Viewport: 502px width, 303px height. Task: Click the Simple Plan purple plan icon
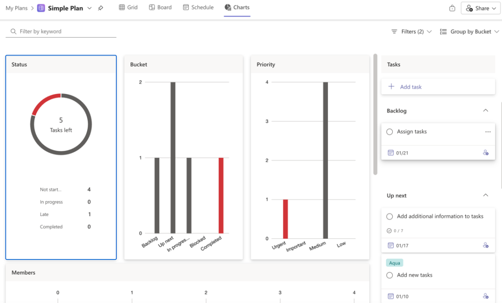(41, 8)
